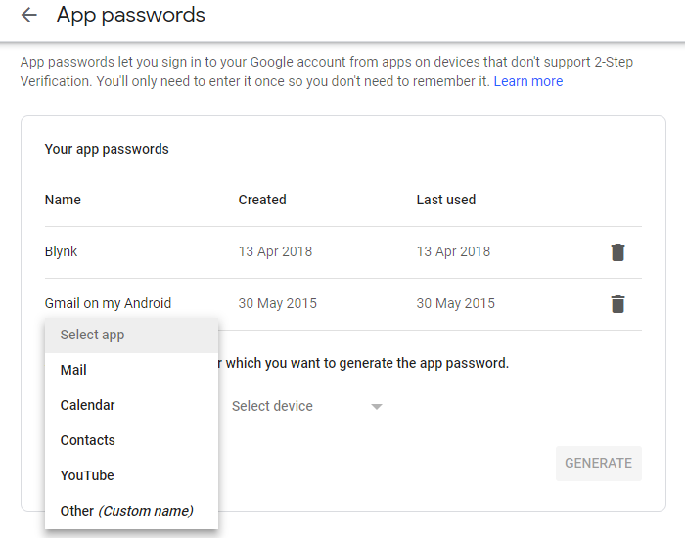Pick Contacts in the app menu
This screenshot has height=538, width=685.
pyautogui.click(x=87, y=440)
